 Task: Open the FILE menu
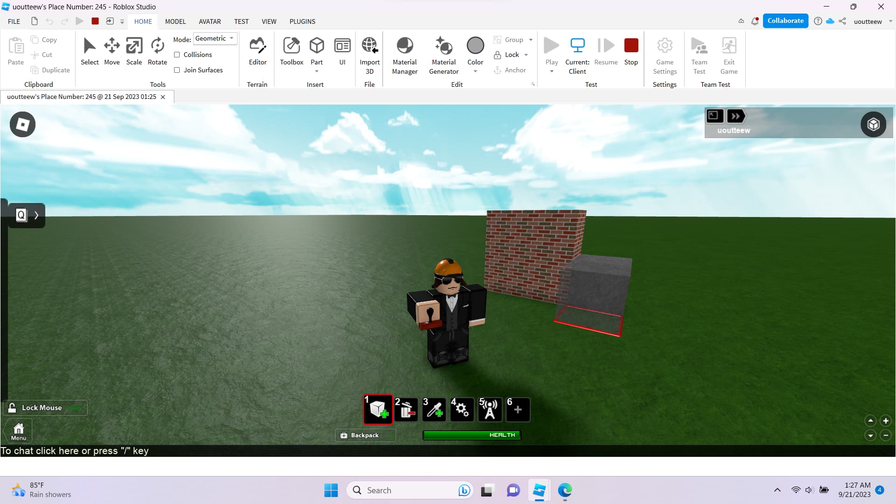point(14,21)
